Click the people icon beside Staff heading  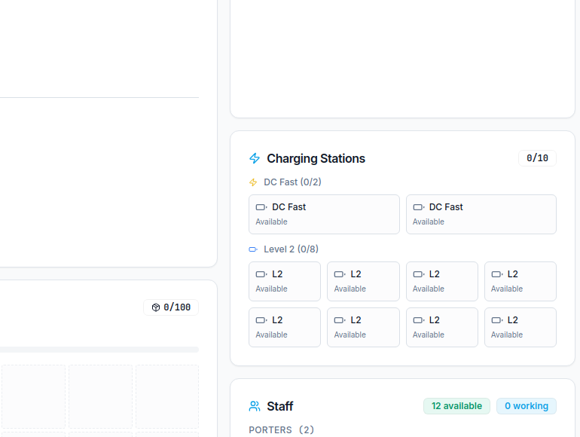point(255,406)
